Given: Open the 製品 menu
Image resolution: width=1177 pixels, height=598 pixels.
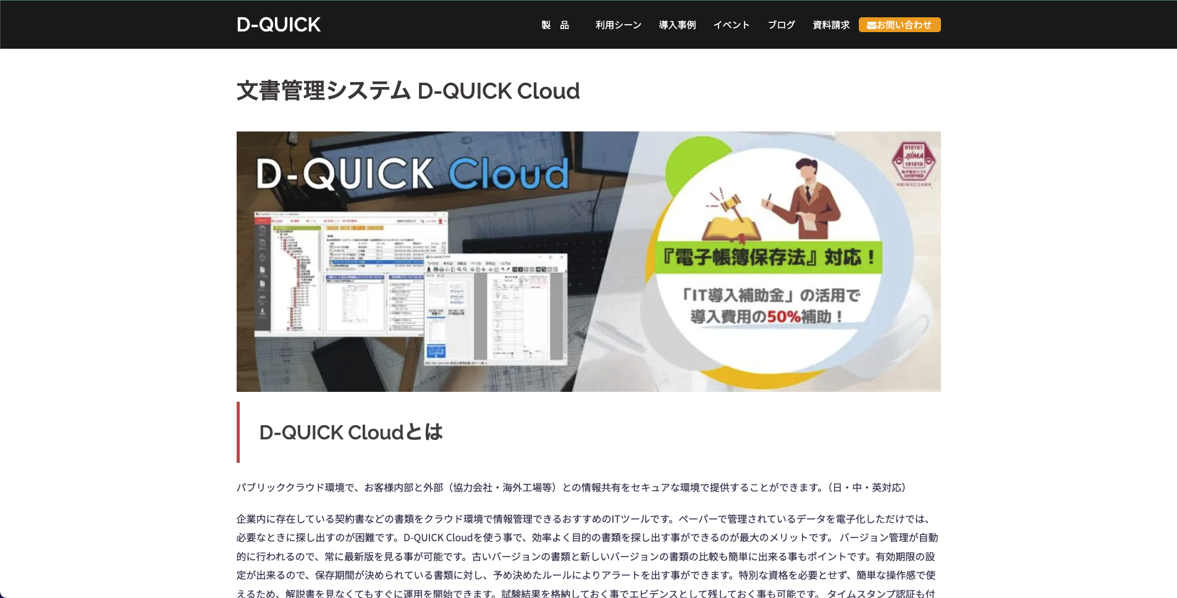Looking at the screenshot, I should [x=555, y=25].
